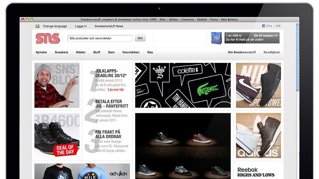Open Om Sneakersnstuff page
The height and width of the screenshot is (179, 319).
(242, 52)
